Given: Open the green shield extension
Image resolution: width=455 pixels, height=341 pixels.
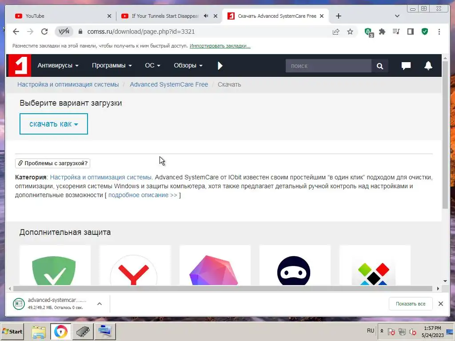Looking at the screenshot, I should [424, 32].
